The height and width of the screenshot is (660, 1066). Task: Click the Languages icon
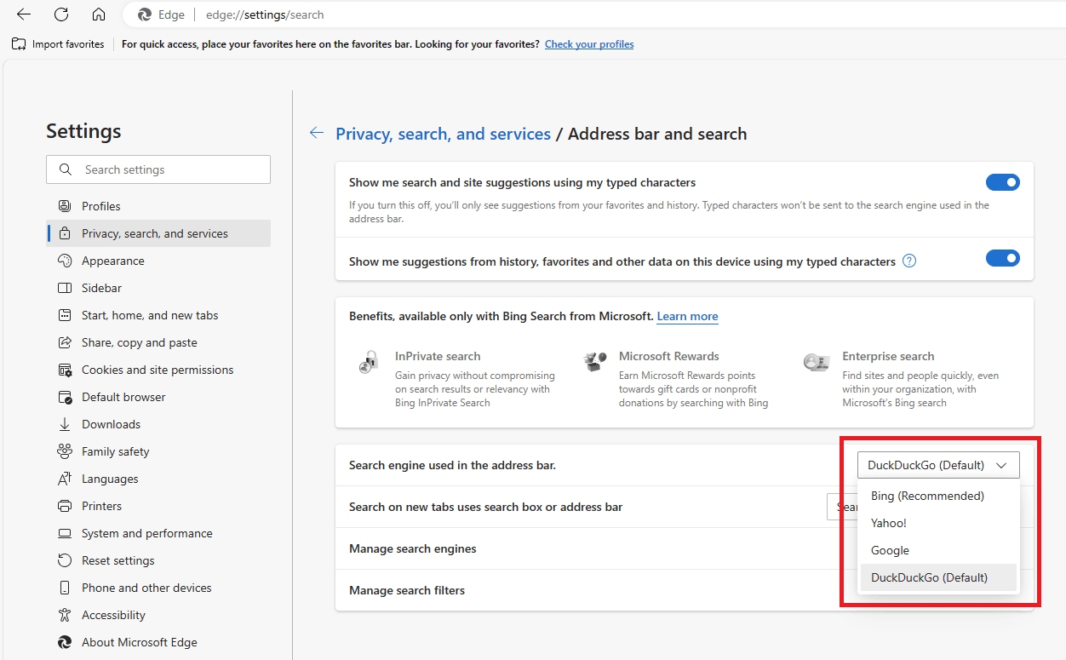tap(65, 479)
